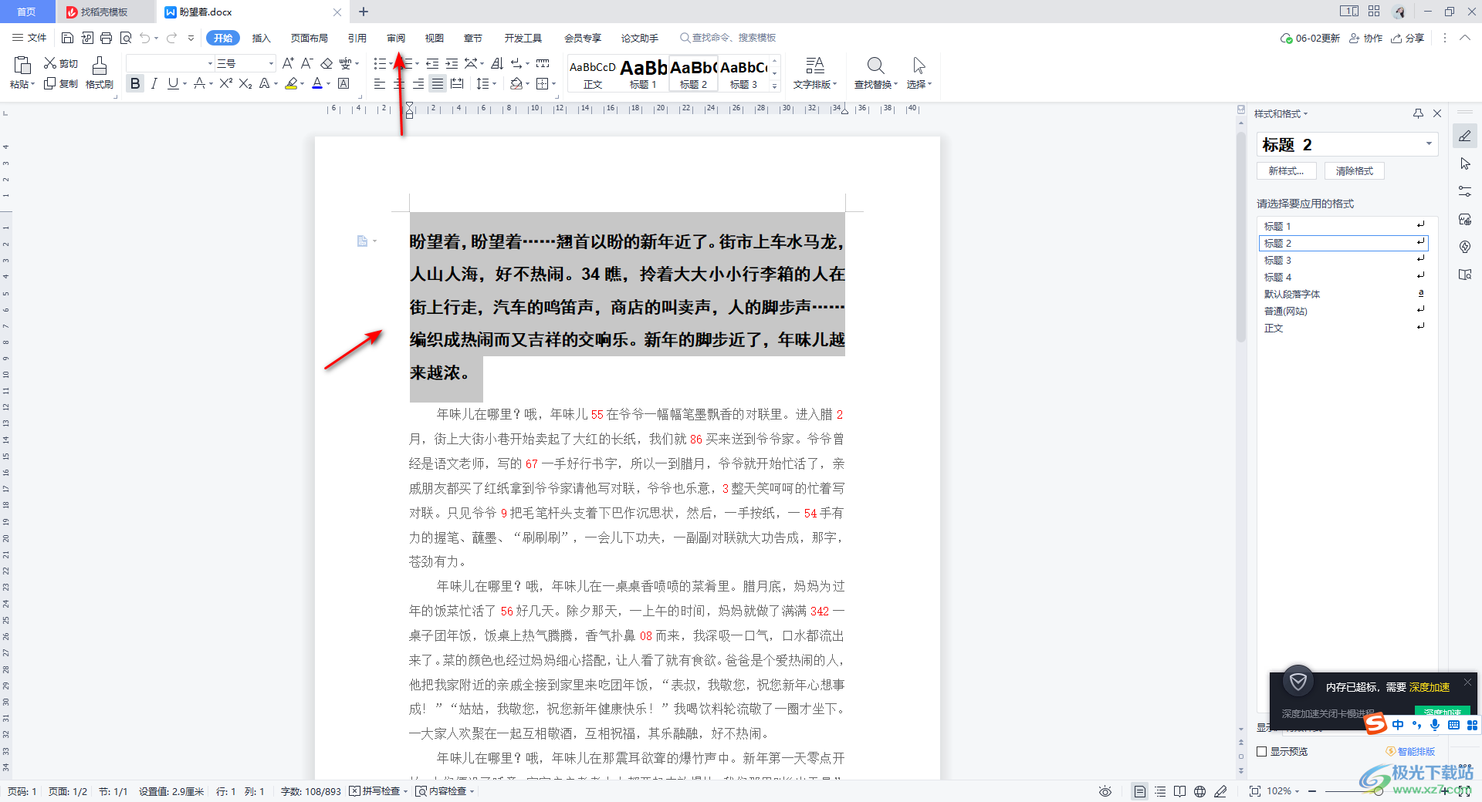Click 新样式 button in style pane
Viewport: 1482px width, 802px height.
click(x=1287, y=171)
